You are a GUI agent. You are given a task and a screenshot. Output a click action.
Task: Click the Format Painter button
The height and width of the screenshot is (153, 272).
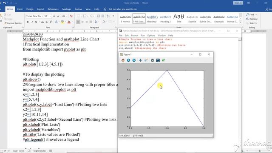pyautogui.click(x=13, y=23)
